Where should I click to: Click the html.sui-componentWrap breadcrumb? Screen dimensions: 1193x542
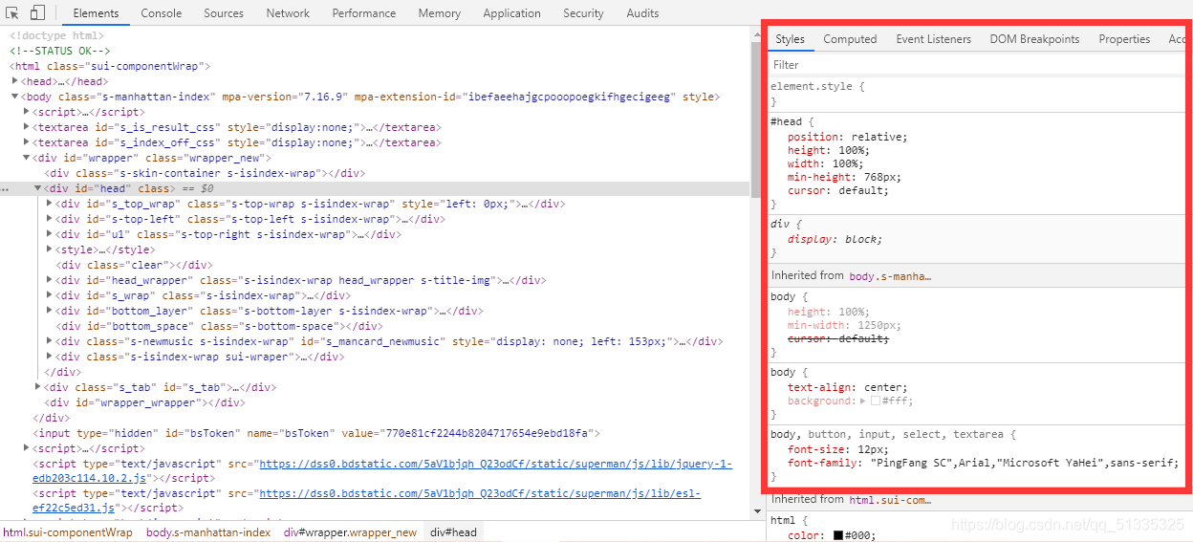click(68, 532)
